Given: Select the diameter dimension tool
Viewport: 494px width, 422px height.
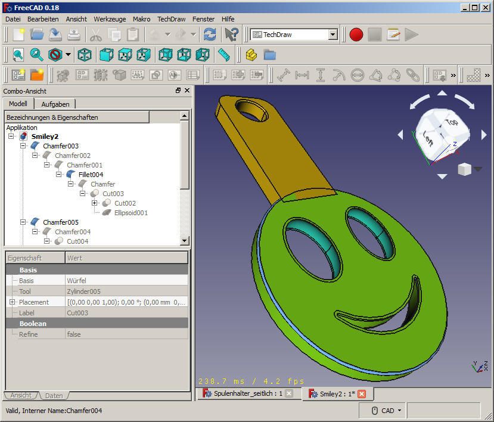Looking at the screenshot, I should click(x=358, y=75).
